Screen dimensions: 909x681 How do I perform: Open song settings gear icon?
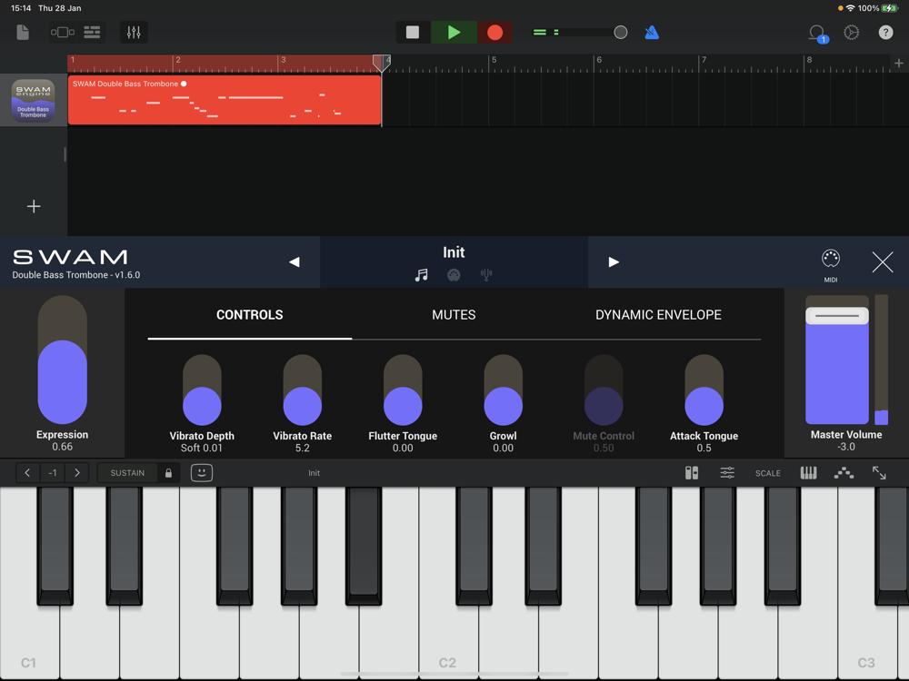851,33
